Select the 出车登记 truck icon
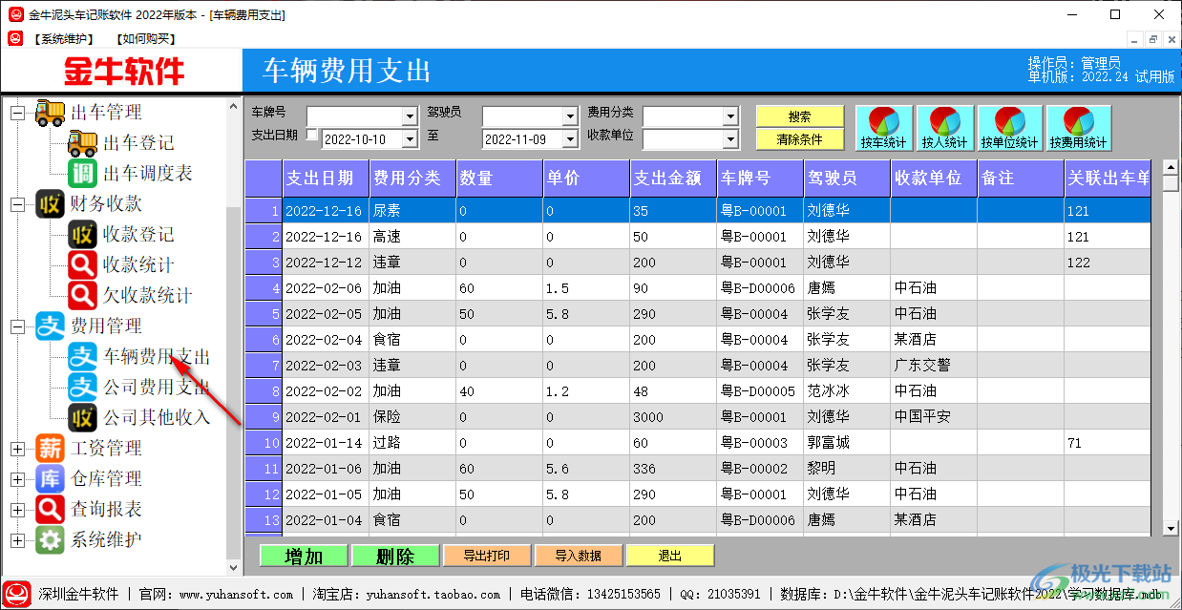The width and height of the screenshot is (1182, 610). click(83, 143)
